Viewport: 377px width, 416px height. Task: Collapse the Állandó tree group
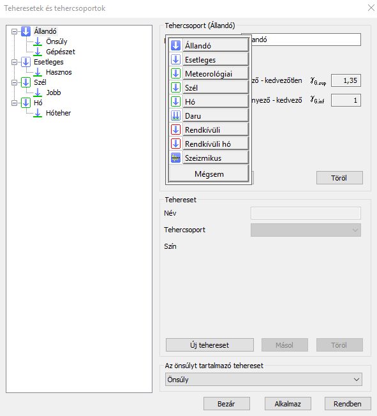point(14,31)
